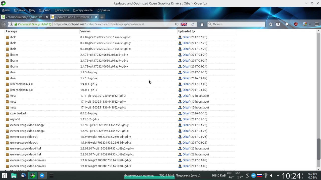Viewport: 321px width, 180px height.
Task: Open the Журнал menu
Action: point(45,10)
